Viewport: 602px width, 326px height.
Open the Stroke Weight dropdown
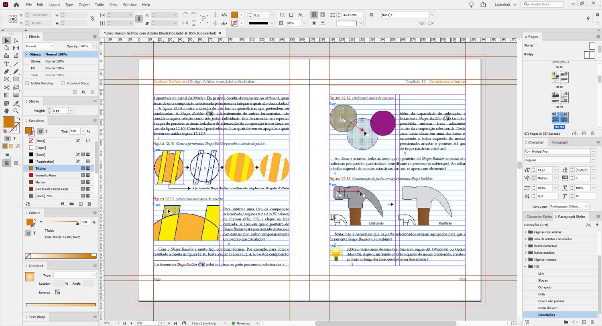[71, 111]
